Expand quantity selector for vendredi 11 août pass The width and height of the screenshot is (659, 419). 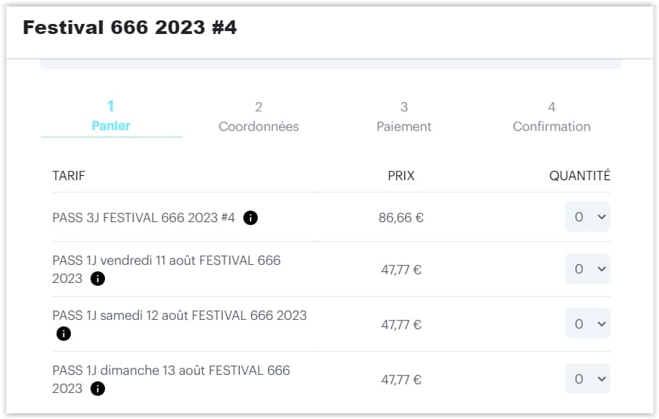pyautogui.click(x=587, y=268)
